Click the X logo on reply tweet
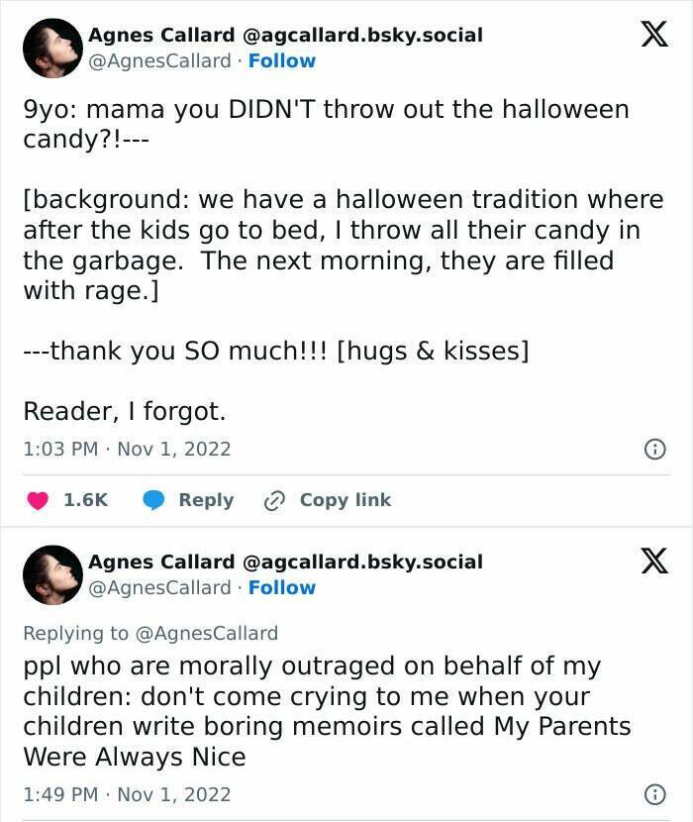693x822 pixels. pos(648,562)
